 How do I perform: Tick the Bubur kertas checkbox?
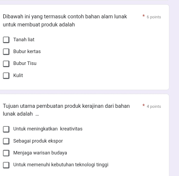(6, 52)
